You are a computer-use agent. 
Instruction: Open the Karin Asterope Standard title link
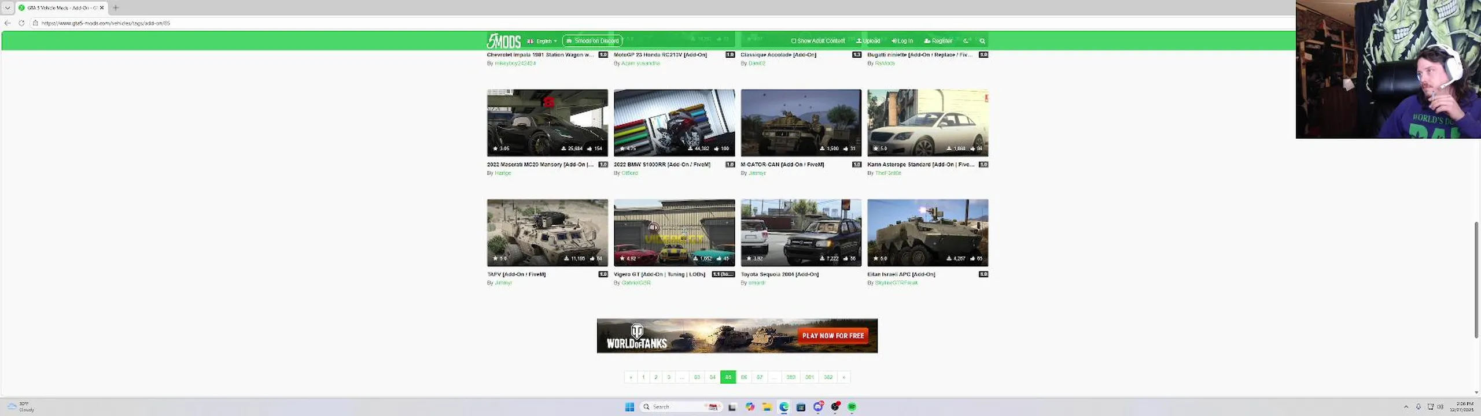(x=920, y=165)
